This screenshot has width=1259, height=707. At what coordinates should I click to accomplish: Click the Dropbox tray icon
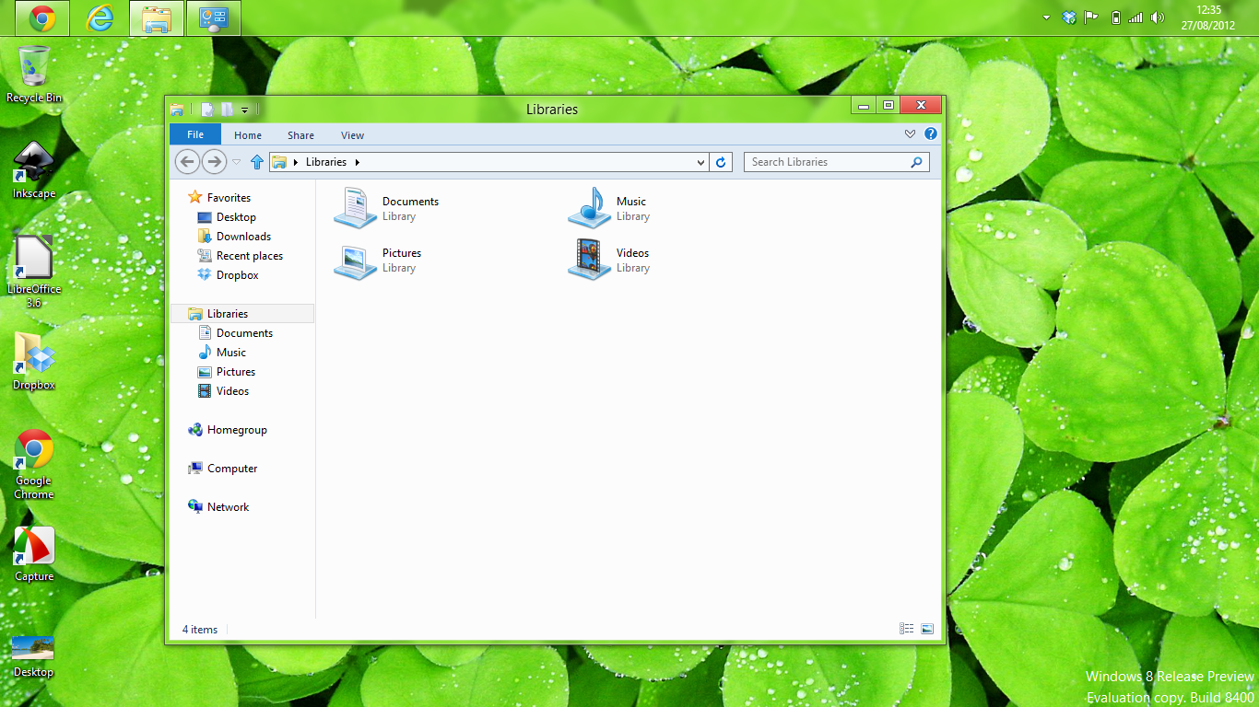tap(1069, 17)
